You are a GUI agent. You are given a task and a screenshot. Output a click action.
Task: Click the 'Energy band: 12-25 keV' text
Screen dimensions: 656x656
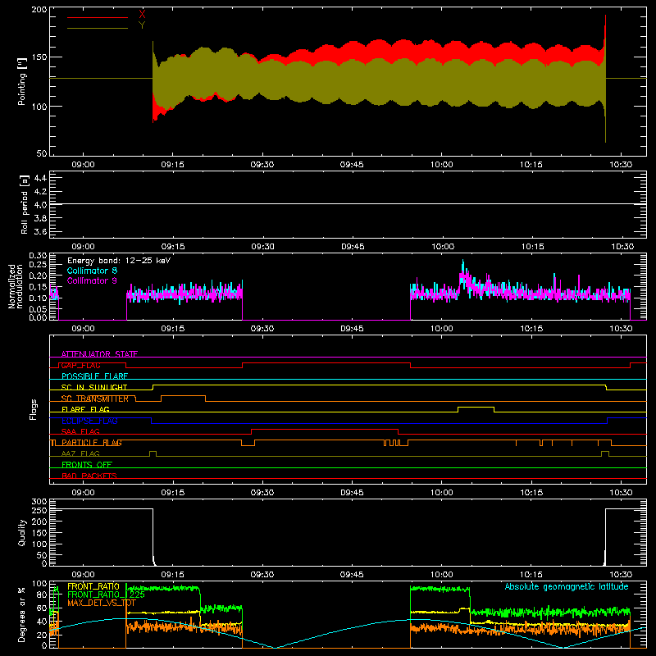[x=119, y=261]
